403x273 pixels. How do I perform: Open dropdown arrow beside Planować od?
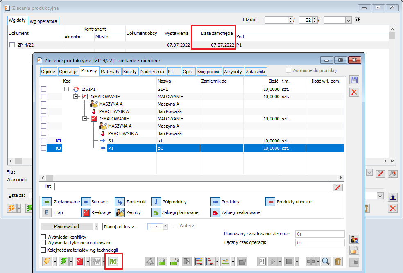click(x=96, y=226)
